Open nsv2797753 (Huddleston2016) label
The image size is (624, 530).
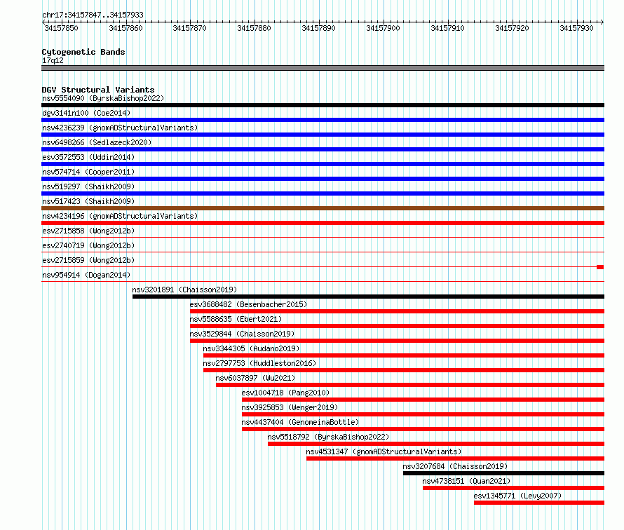(259, 363)
